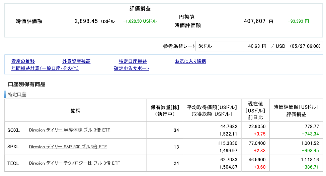Open the お気に入り銘柄 link
This screenshot has width=326, height=176.
click(x=190, y=61)
